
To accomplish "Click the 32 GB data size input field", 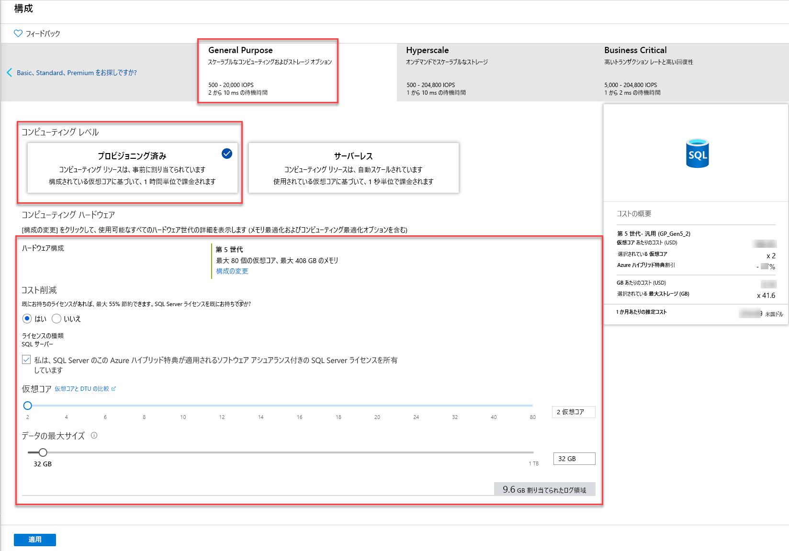I will (575, 459).
